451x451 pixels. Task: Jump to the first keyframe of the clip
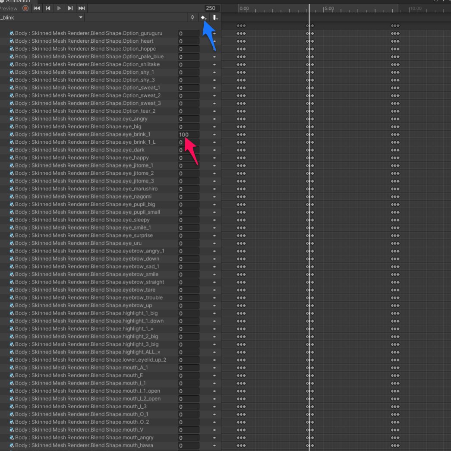37,8
